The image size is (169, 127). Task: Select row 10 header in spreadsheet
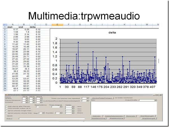coord(5,49)
